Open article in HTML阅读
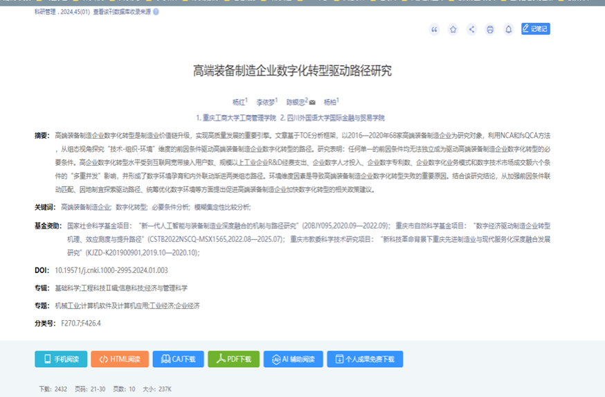Screen dimensions: 605x397 120,359
